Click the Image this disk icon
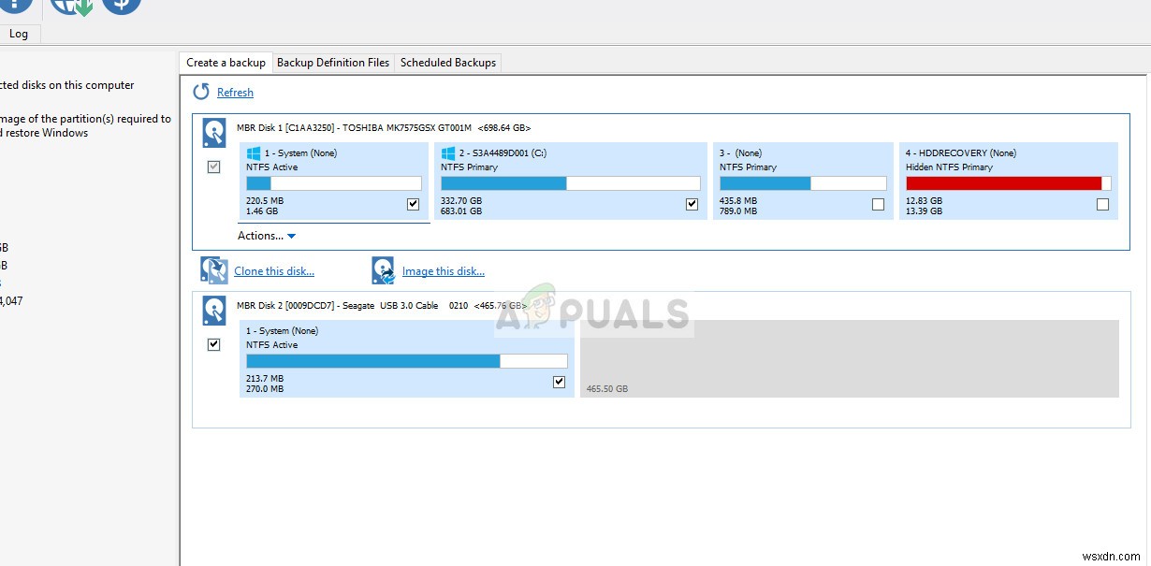 click(384, 270)
